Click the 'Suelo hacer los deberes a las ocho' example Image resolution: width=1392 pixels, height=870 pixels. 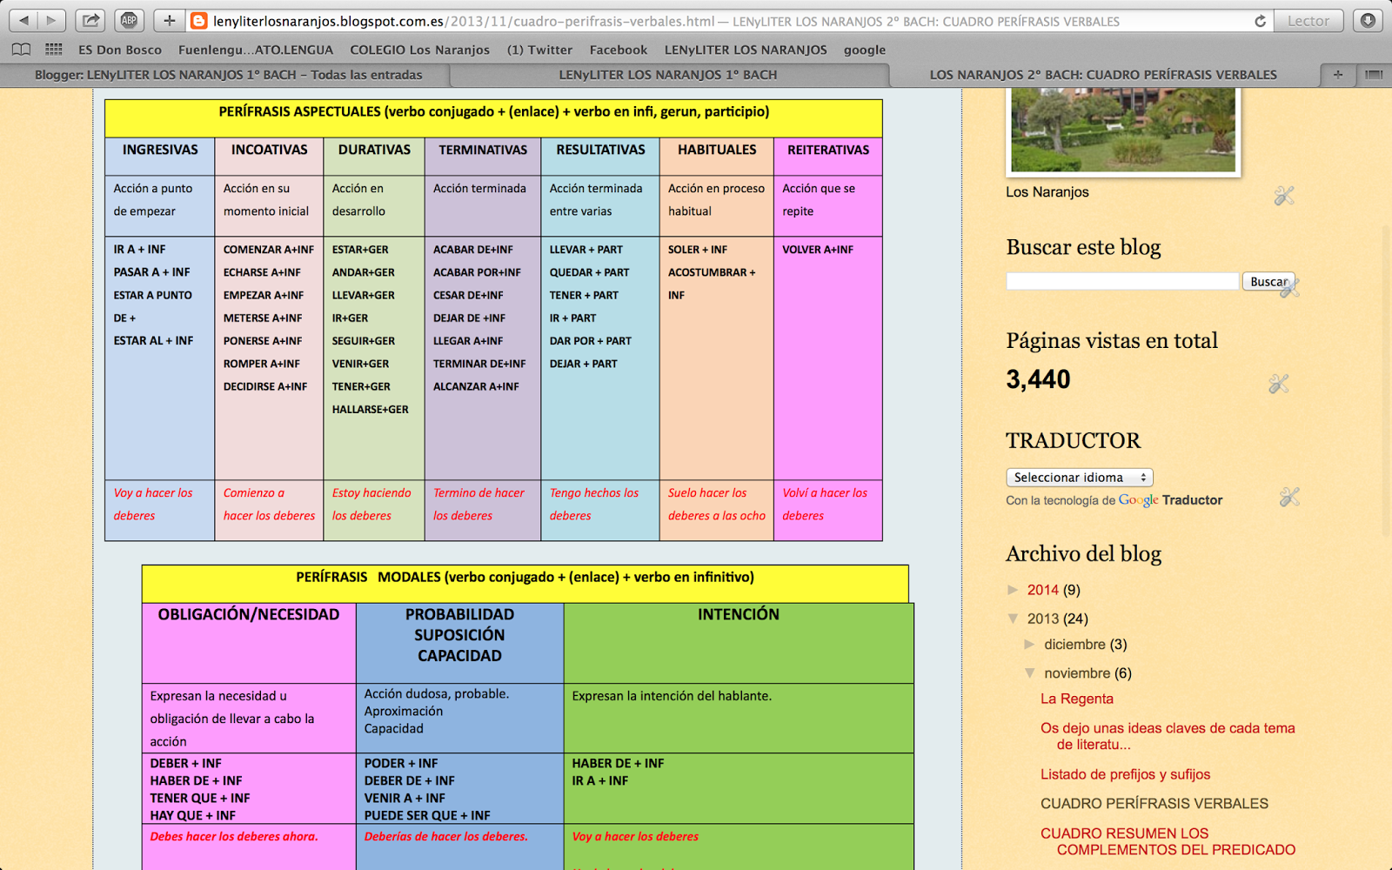[717, 504]
